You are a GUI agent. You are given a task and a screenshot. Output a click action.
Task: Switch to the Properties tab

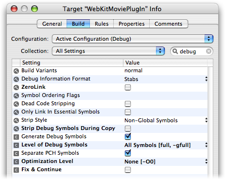131,24
